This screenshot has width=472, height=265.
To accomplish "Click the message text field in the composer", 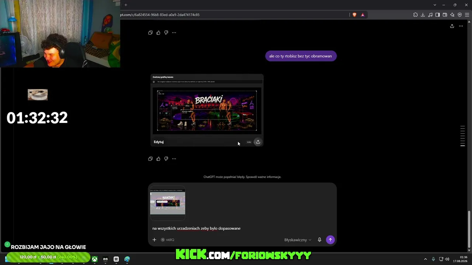I will click(x=242, y=229).
